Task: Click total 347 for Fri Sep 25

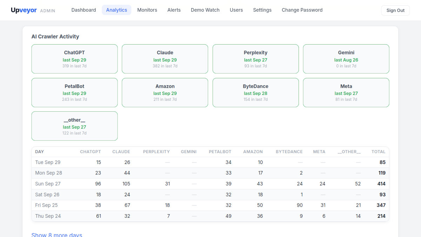Action: coord(381,205)
